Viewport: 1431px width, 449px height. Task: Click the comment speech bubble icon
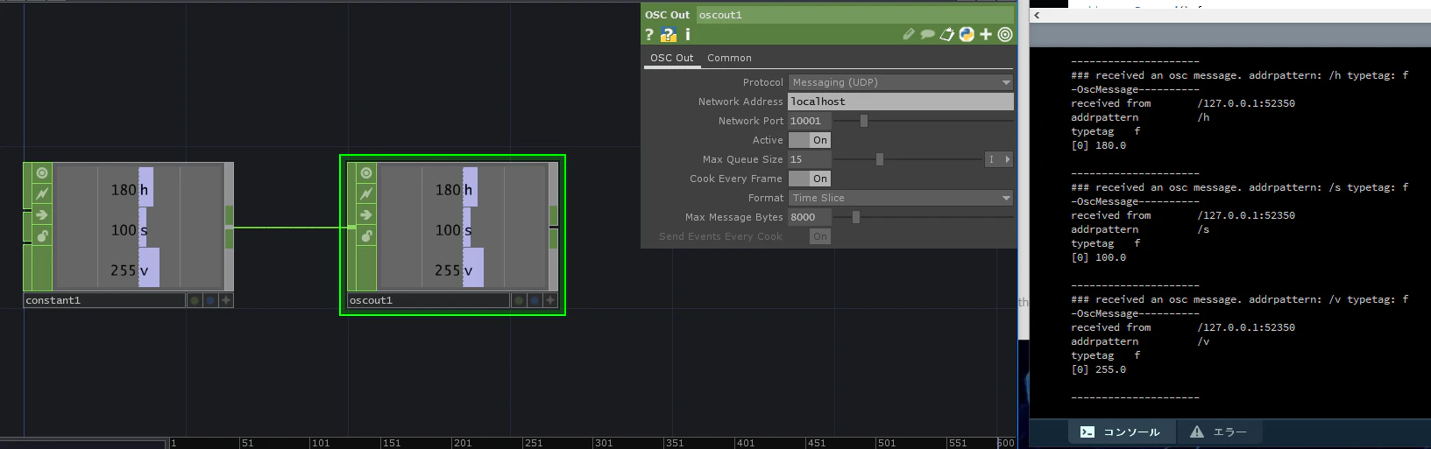pos(927,34)
